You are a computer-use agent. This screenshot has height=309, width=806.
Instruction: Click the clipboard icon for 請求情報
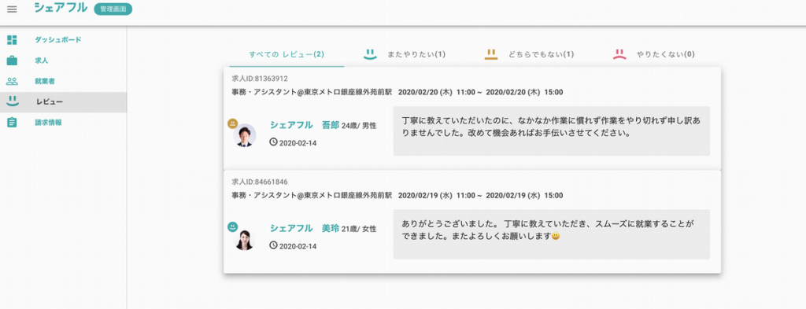coord(12,123)
